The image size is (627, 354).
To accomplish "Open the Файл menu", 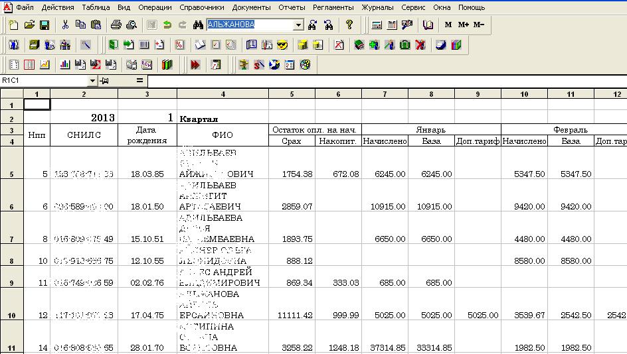I will coord(25,7).
